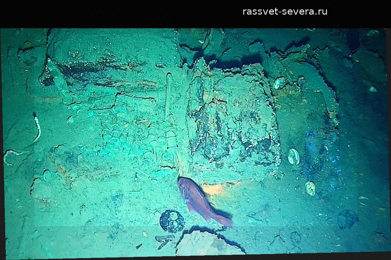
Task: Click the rassvet-severa.ru watermark text
Action: (285, 12)
